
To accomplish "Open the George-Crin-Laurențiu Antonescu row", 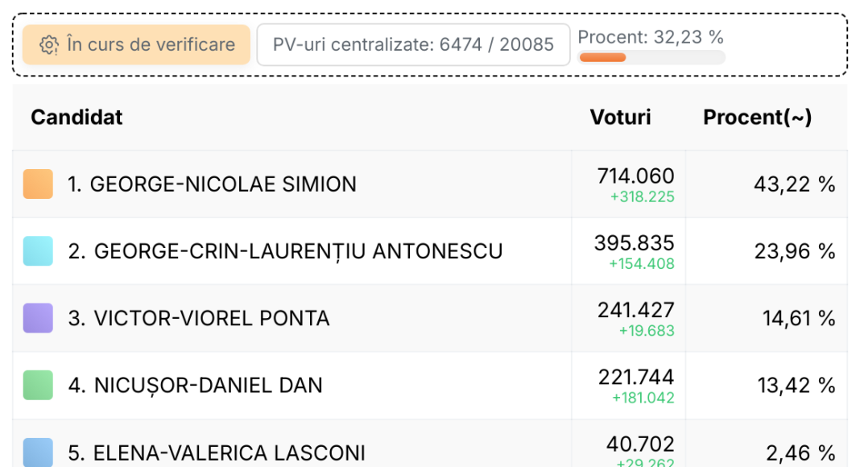I will tap(430, 251).
